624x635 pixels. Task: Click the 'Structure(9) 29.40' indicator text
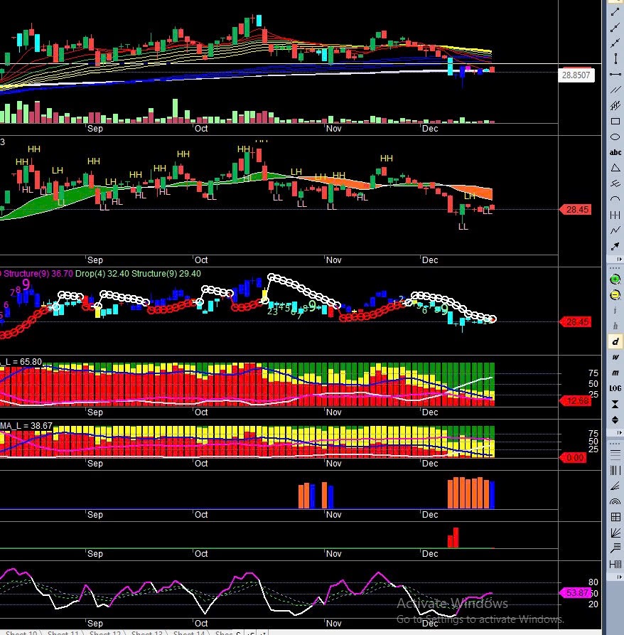click(166, 273)
